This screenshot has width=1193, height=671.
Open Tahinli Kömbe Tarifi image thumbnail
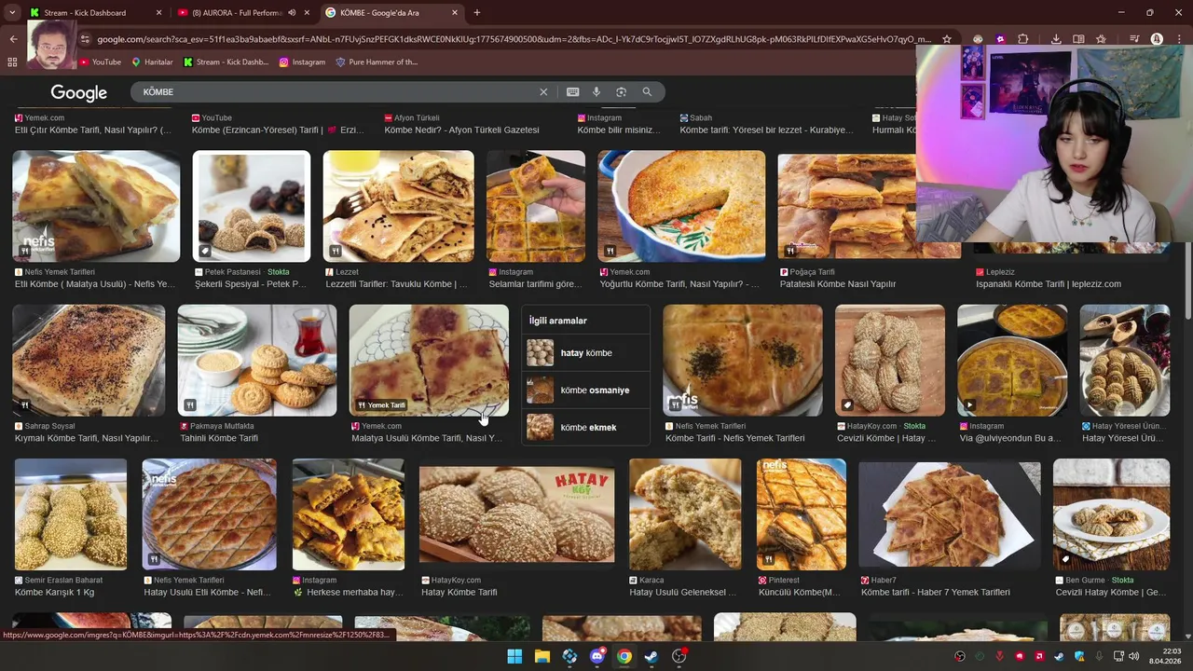click(257, 361)
